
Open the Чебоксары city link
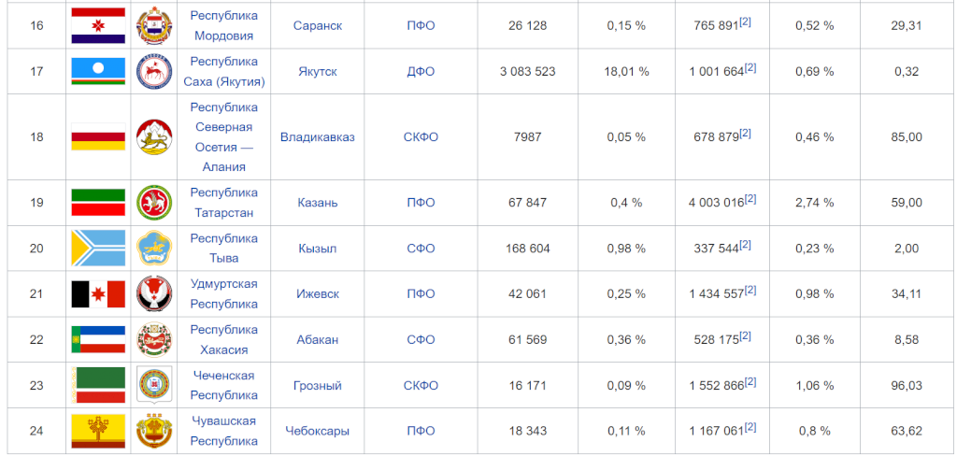pyautogui.click(x=318, y=431)
